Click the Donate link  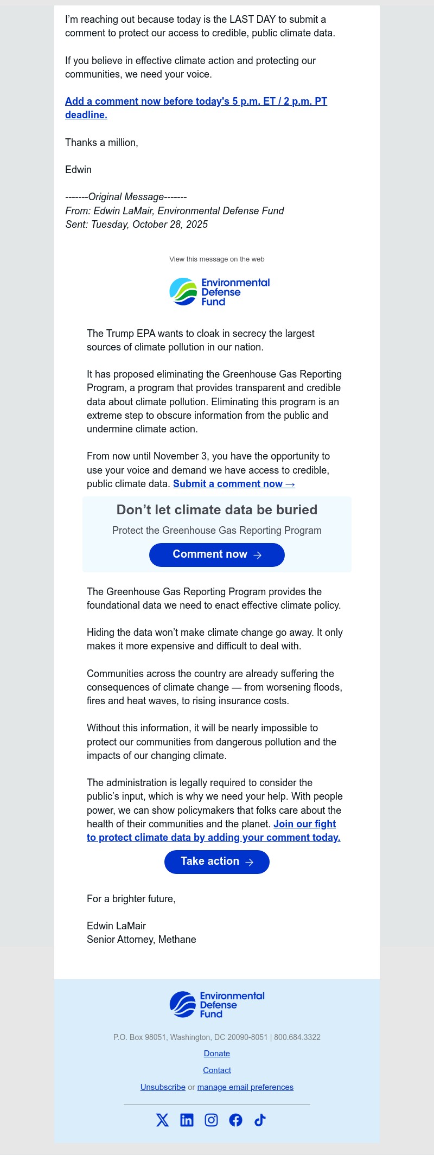216,1053
